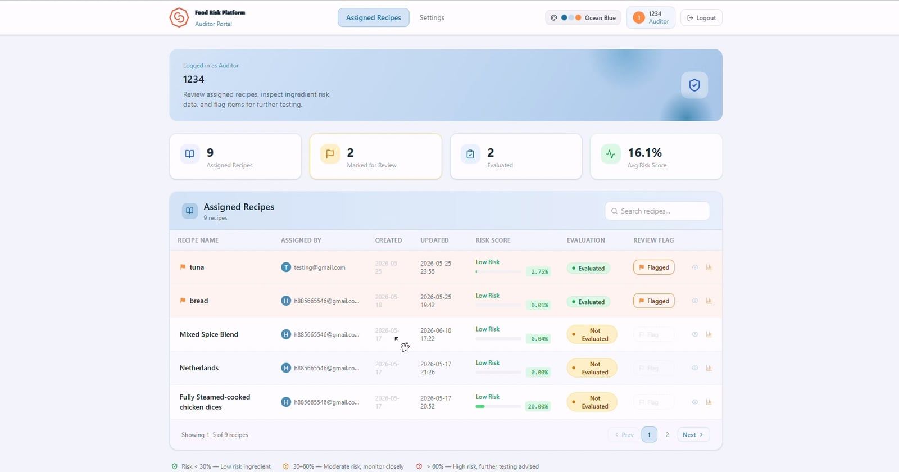
Task: Toggle the Flag button for Netherlands
Action: tap(653, 368)
